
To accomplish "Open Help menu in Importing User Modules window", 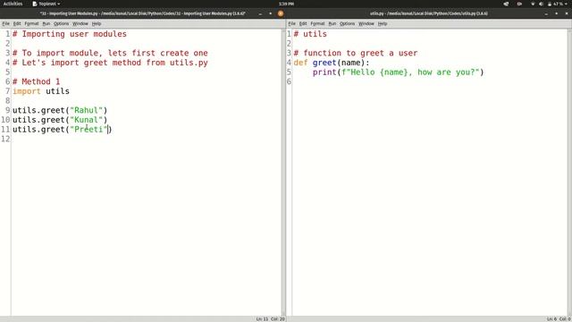I will click(96, 23).
